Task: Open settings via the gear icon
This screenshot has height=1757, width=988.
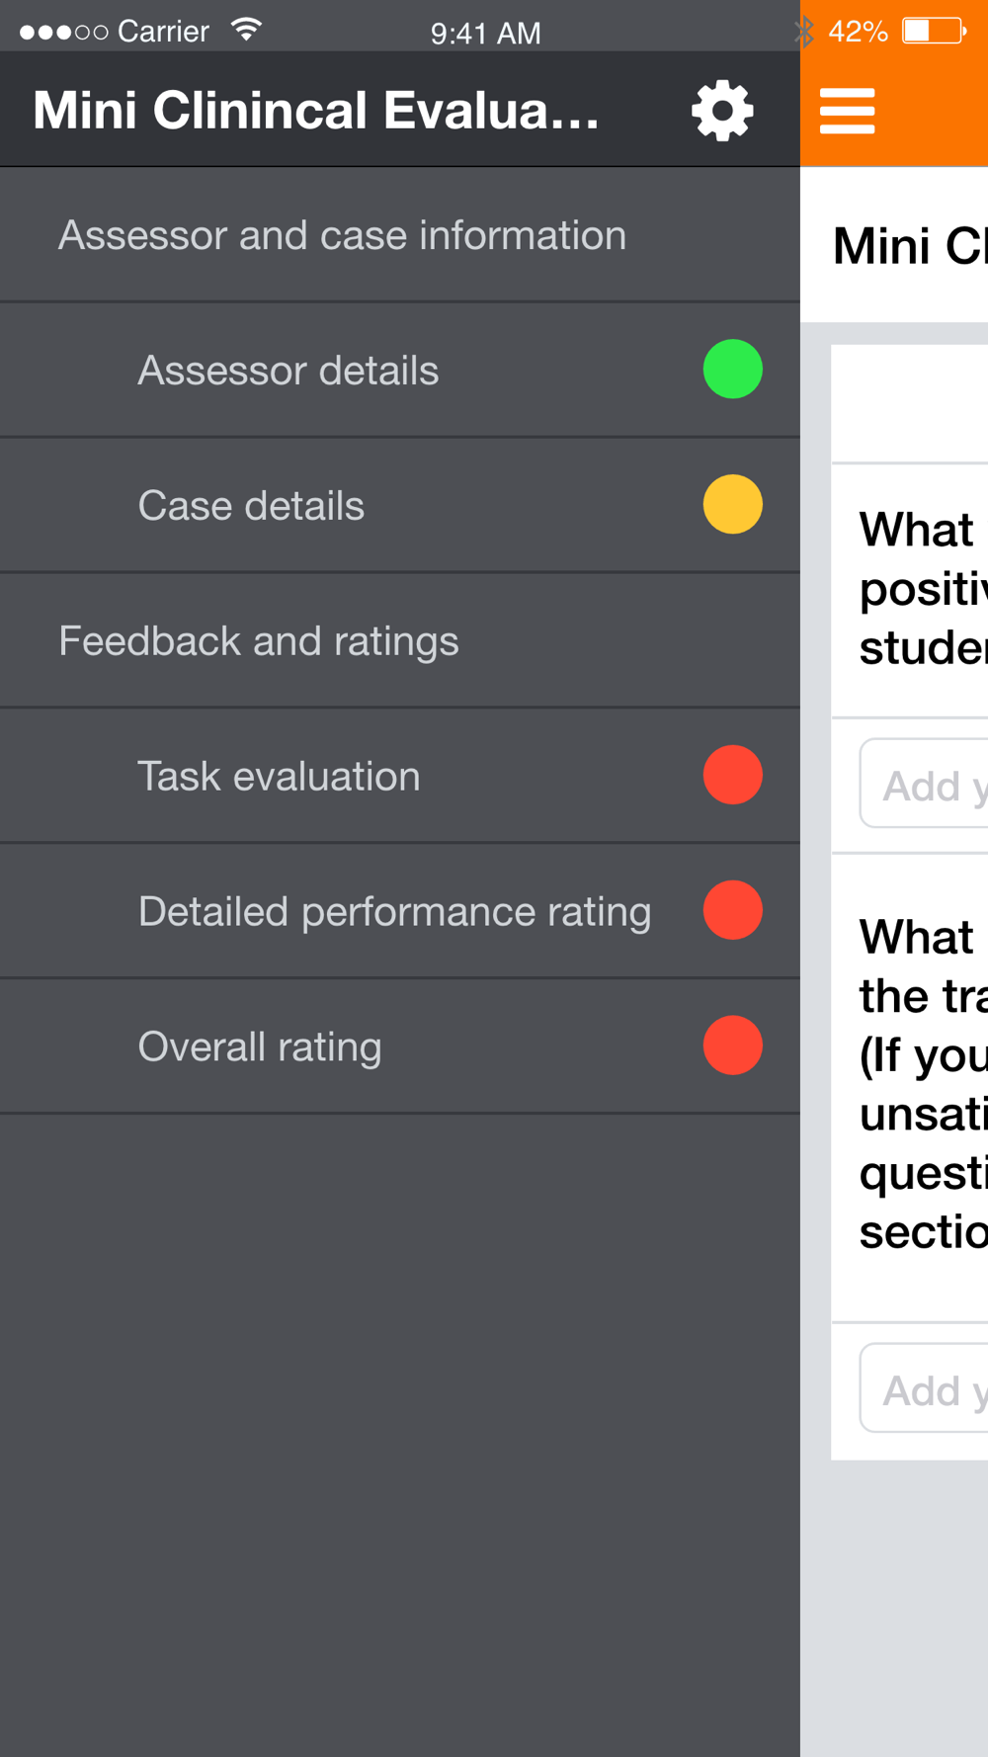Action: click(722, 111)
